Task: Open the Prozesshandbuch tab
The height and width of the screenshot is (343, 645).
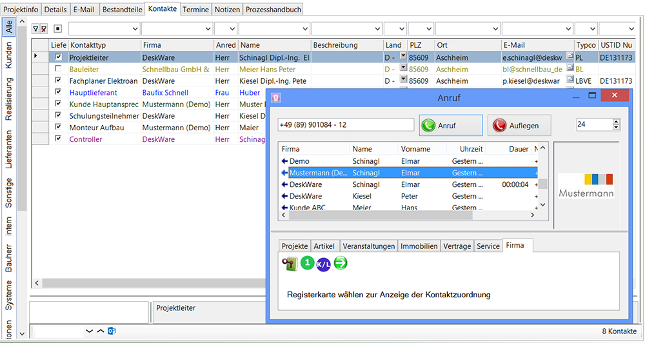Action: tap(273, 10)
